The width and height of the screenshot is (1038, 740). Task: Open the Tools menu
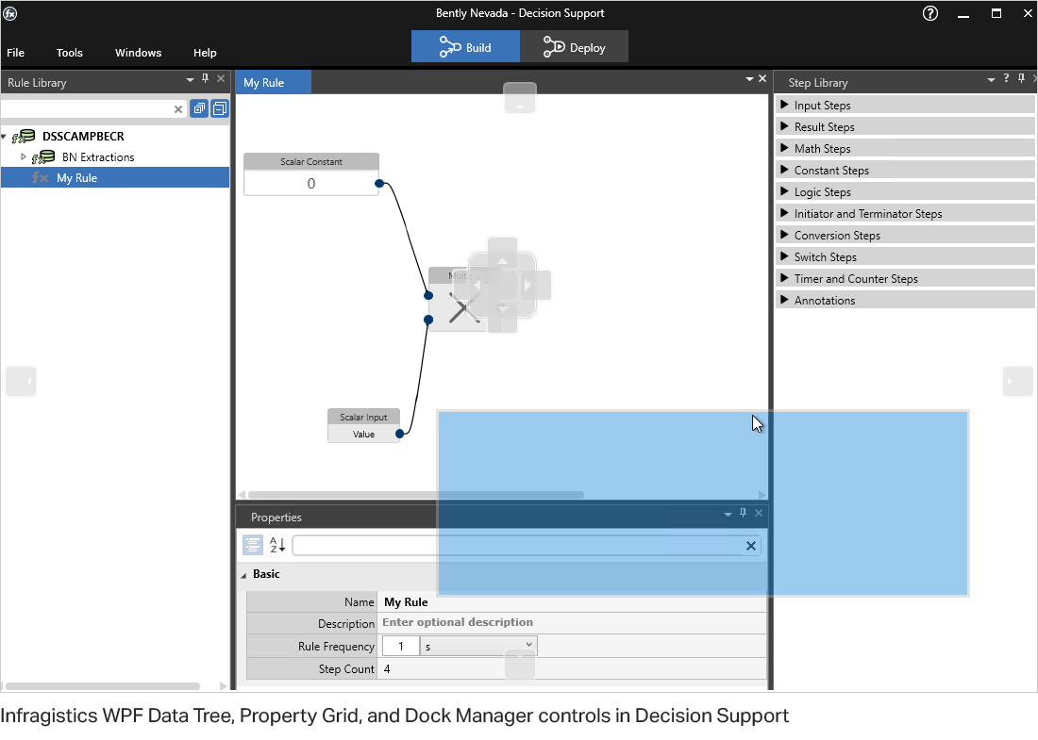(x=70, y=53)
